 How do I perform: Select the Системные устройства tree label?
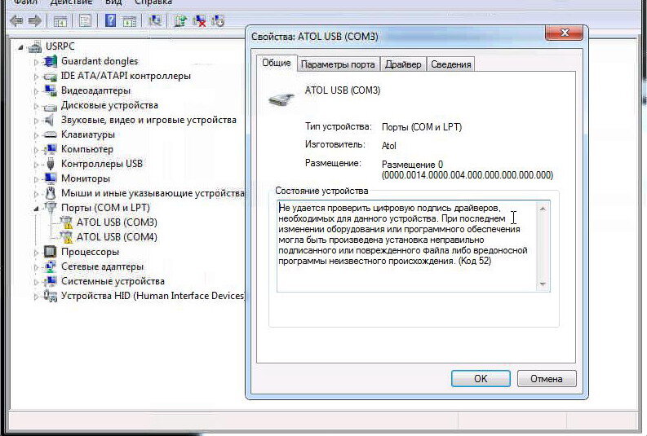pyautogui.click(x=113, y=281)
